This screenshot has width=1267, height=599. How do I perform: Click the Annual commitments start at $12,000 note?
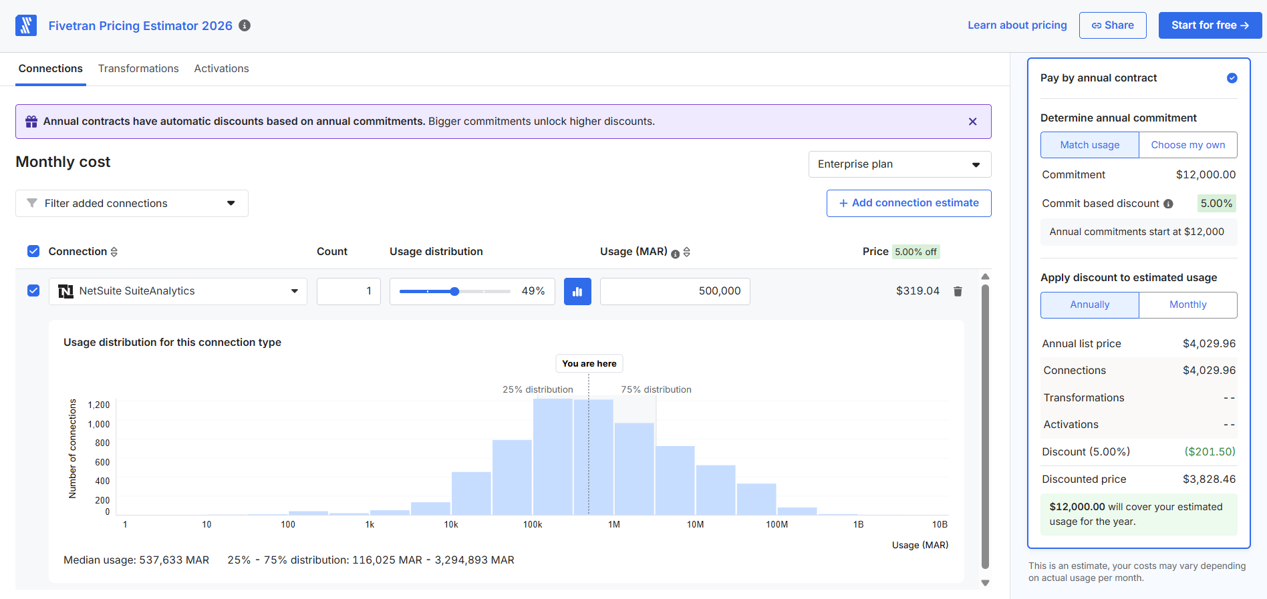1138,232
